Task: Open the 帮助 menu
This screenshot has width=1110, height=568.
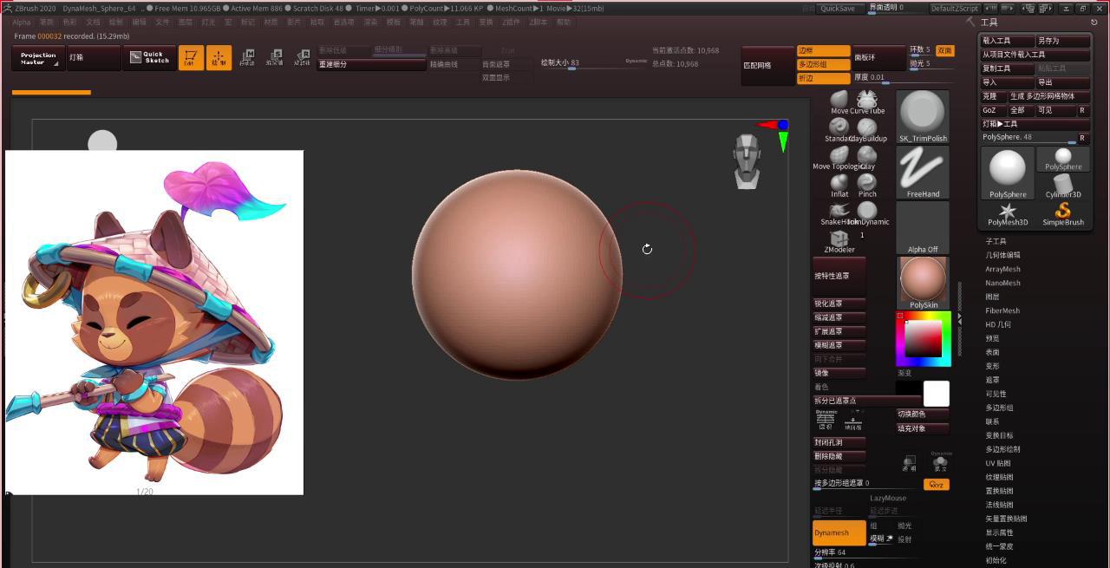Action: (x=564, y=22)
